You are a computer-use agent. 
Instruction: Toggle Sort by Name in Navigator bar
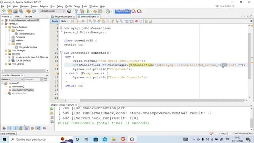click(x=38, y=128)
